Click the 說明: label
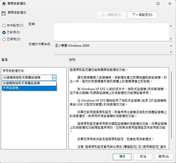176x163 pixels. pyautogui.click(x=72, y=60)
